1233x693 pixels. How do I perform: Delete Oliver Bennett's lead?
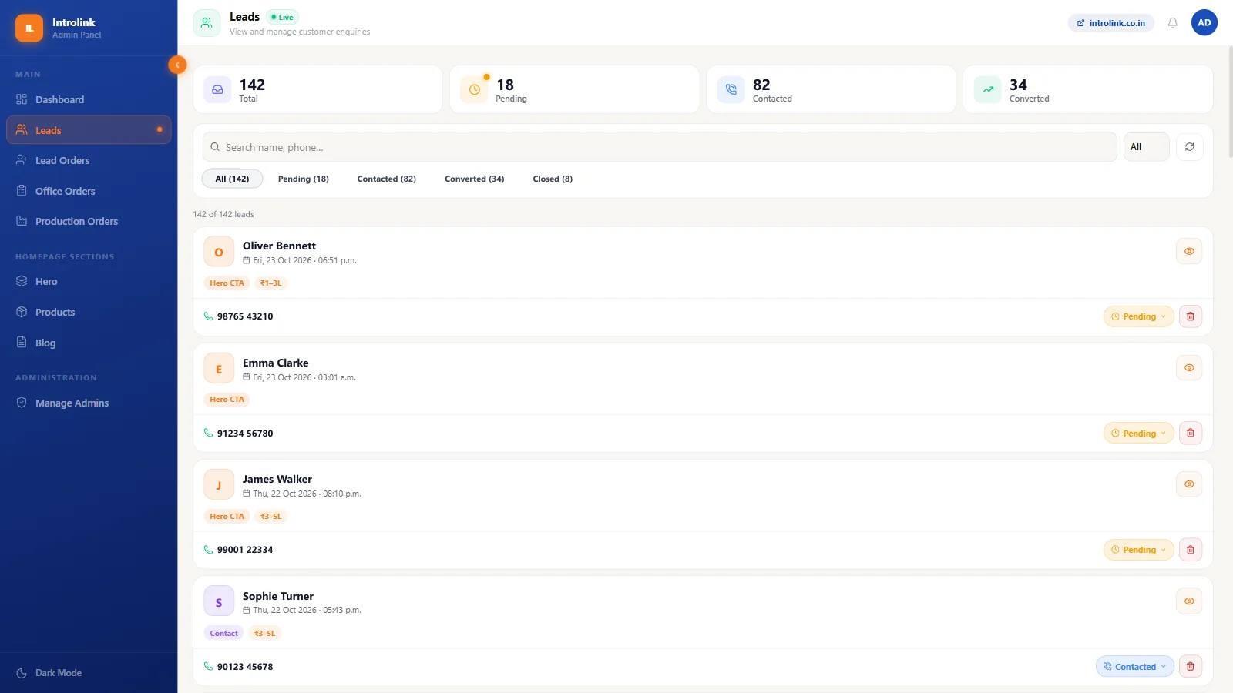point(1190,316)
